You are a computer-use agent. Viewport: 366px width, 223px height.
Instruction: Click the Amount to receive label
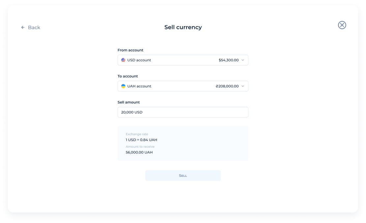point(140,146)
